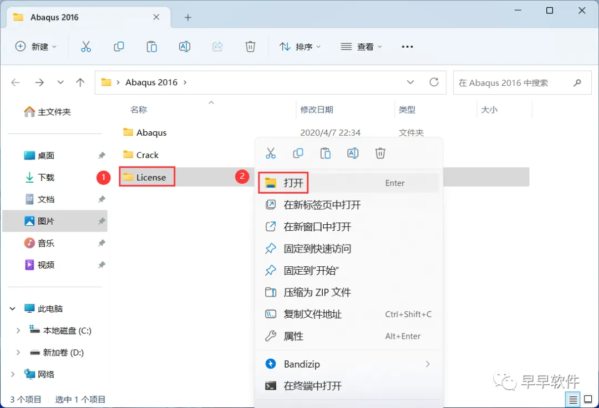The image size is (599, 408).
Task: Click the Abaqus 2016 breadcrumb in address bar
Action: pyautogui.click(x=151, y=82)
